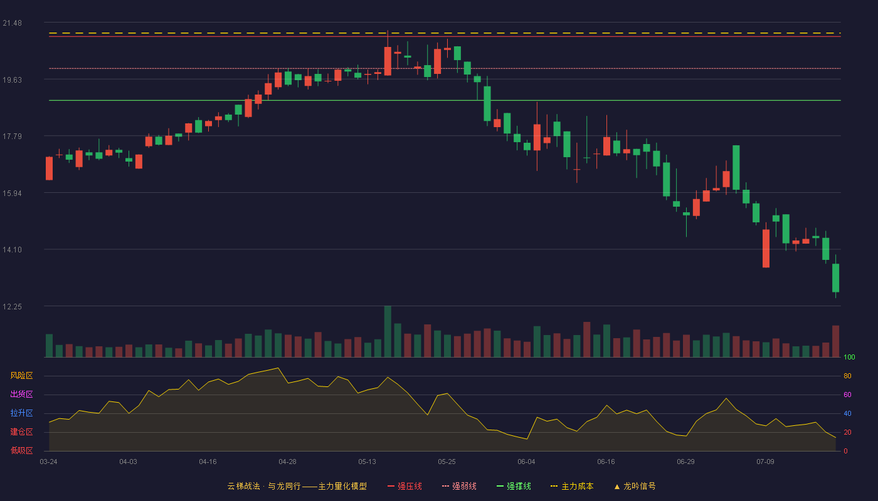Screen dimensions: 878x501
Task: Toggle the 强压线 legend item
Action: [x=405, y=486]
